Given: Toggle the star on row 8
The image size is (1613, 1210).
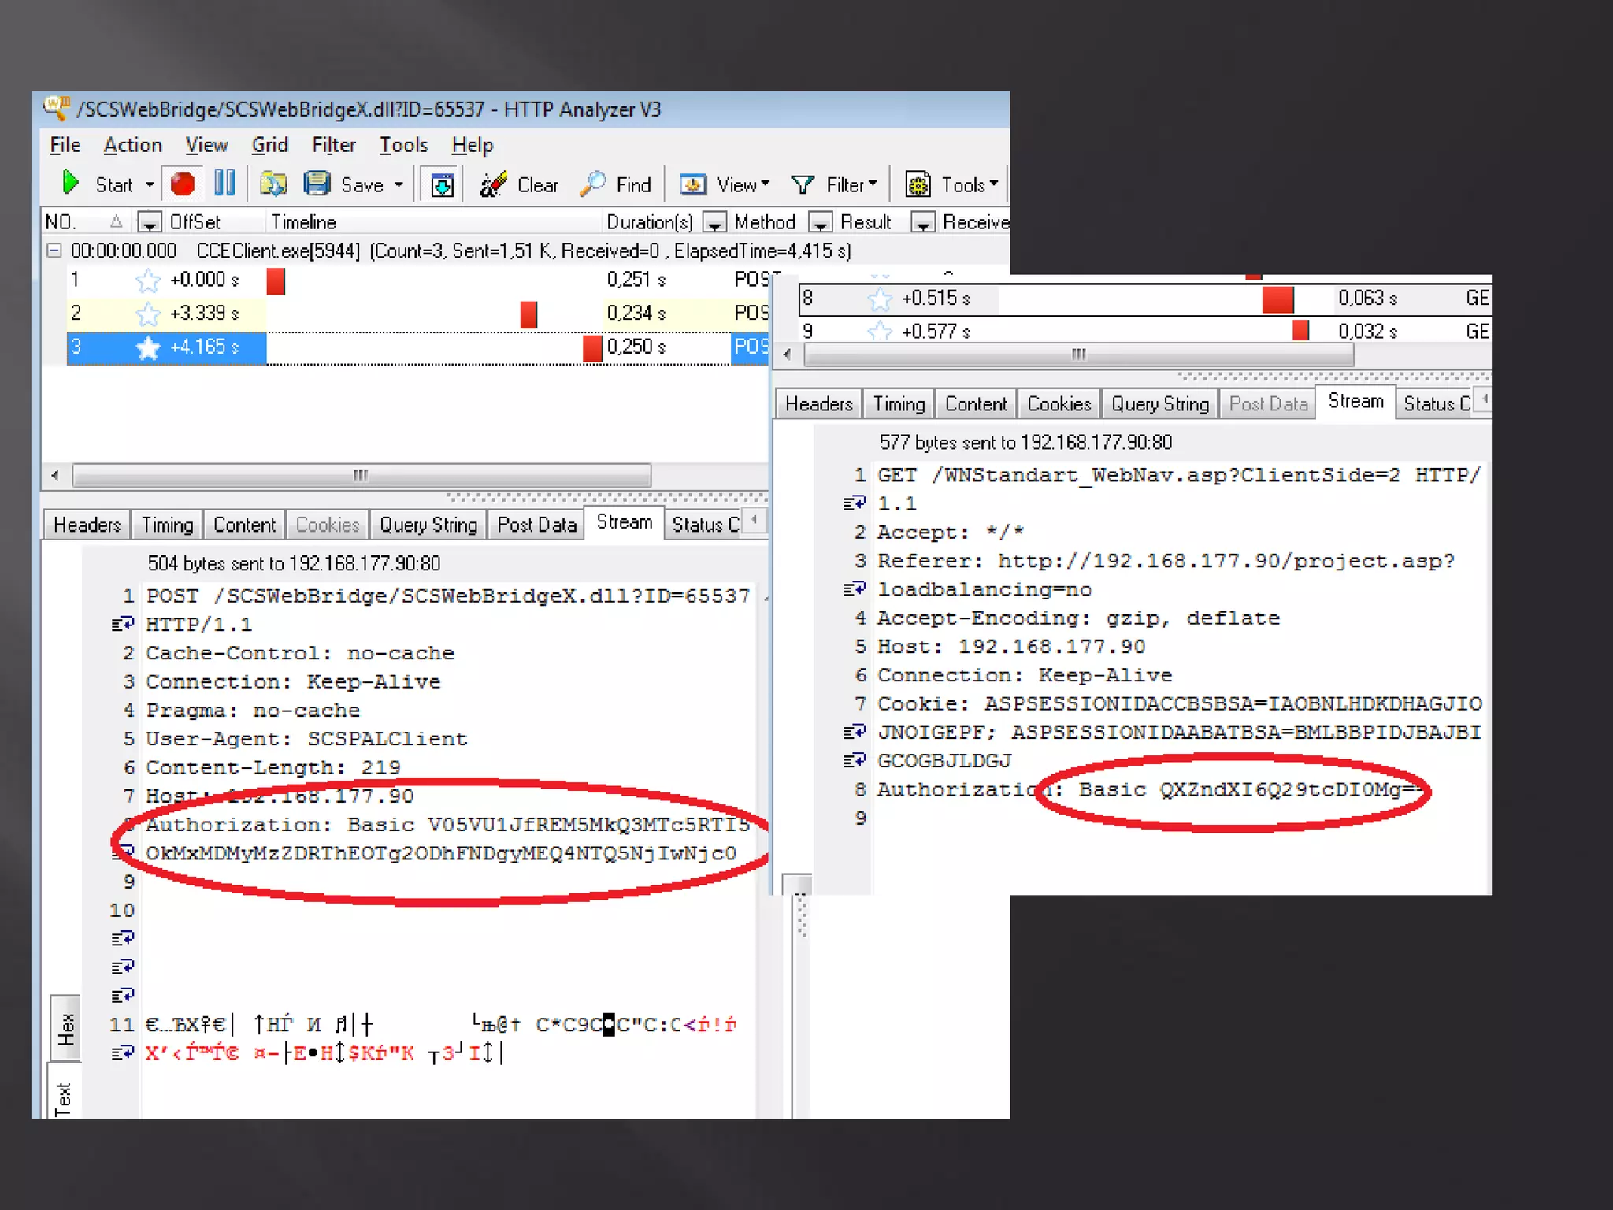Looking at the screenshot, I should click(x=879, y=299).
